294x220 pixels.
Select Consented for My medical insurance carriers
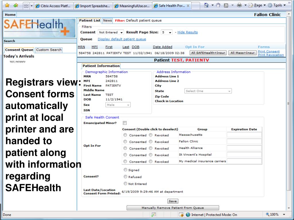(125, 161)
